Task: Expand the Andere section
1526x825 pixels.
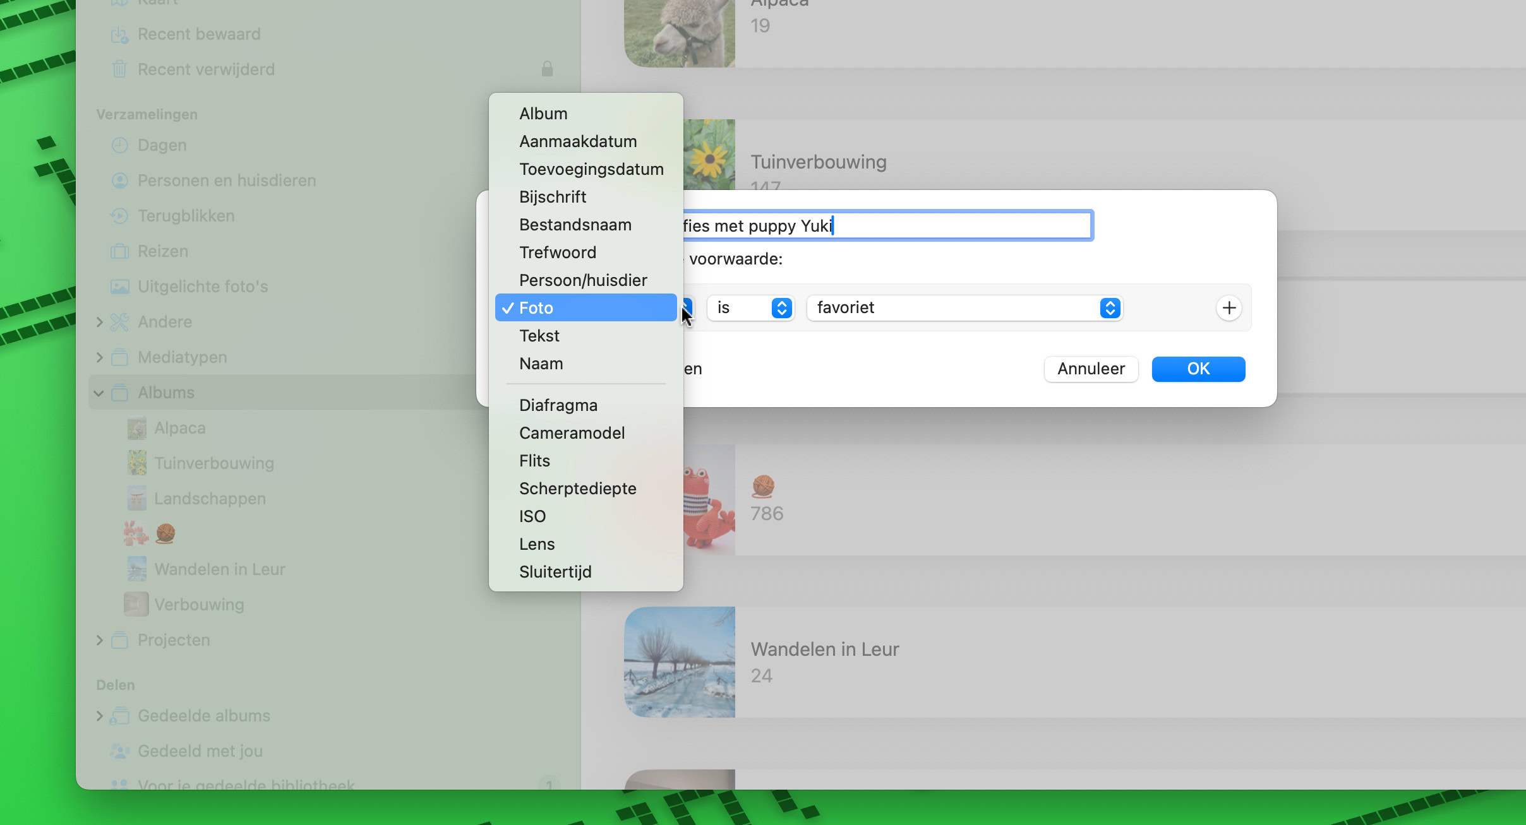Action: click(x=99, y=322)
